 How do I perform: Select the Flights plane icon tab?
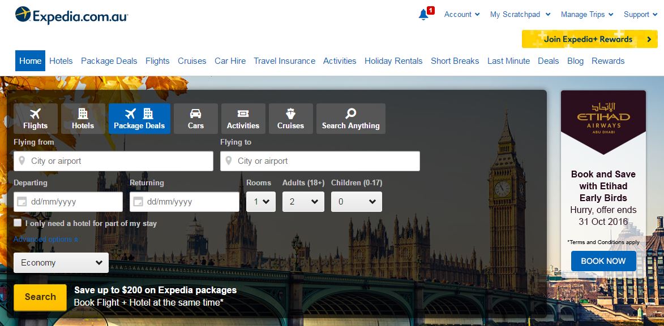(36, 119)
